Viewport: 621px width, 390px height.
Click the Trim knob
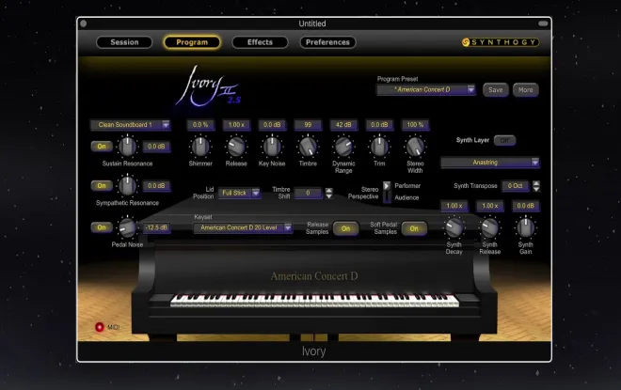tap(379, 147)
